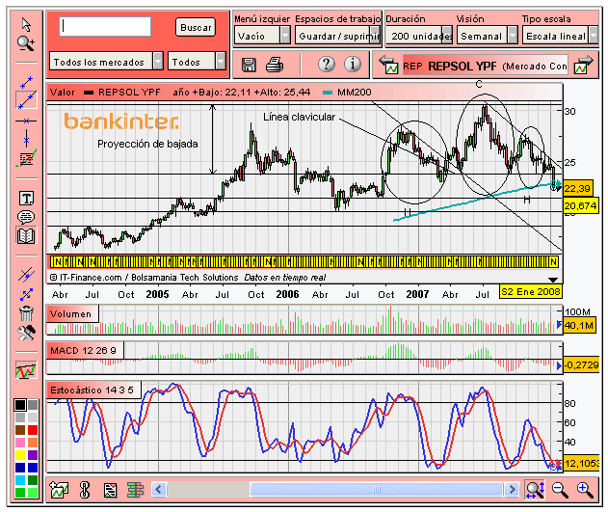The height and width of the screenshot is (512, 608).
Task: Click the black triangle below the price chart
Action: click(x=553, y=280)
